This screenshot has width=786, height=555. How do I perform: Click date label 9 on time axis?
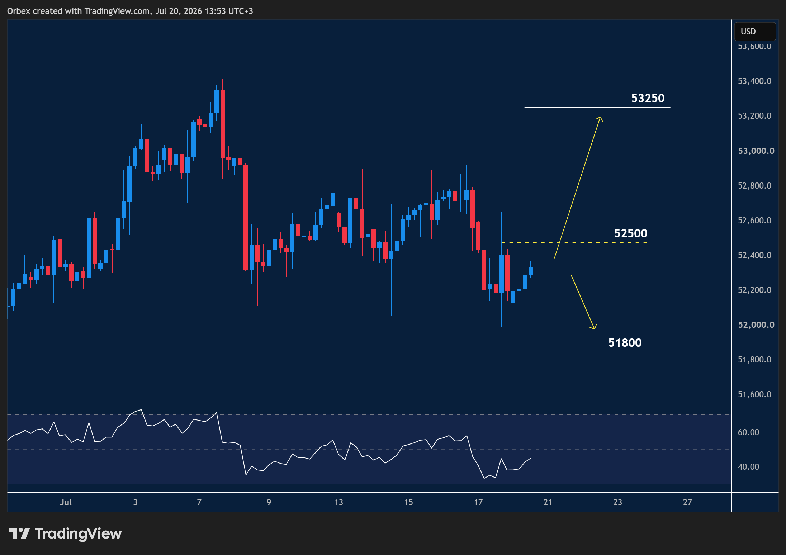point(269,502)
